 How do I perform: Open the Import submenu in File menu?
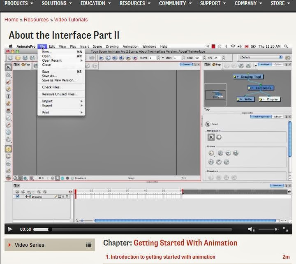tap(61, 101)
